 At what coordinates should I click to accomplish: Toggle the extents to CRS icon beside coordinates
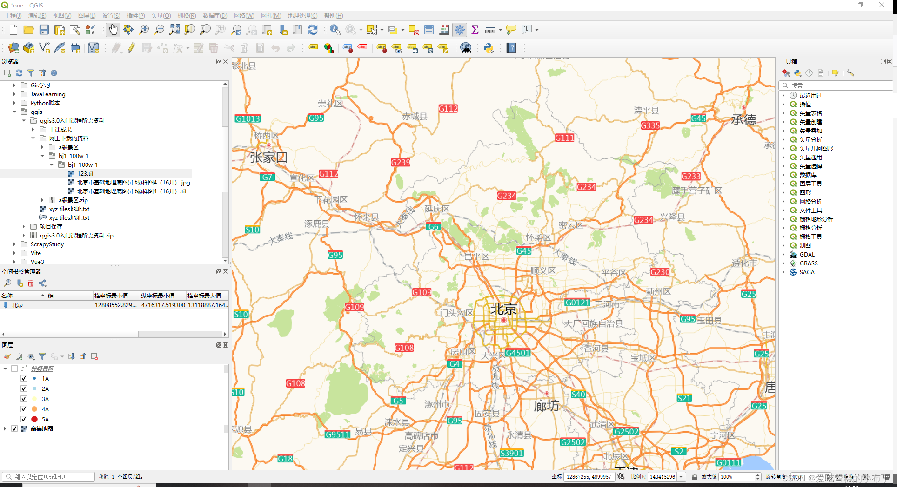coord(621,477)
